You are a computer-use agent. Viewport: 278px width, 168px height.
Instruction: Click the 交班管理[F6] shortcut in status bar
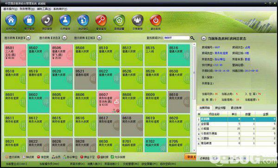click(x=131, y=164)
